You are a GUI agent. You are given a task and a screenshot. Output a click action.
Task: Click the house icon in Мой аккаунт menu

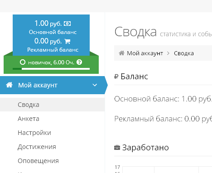tap(9, 85)
